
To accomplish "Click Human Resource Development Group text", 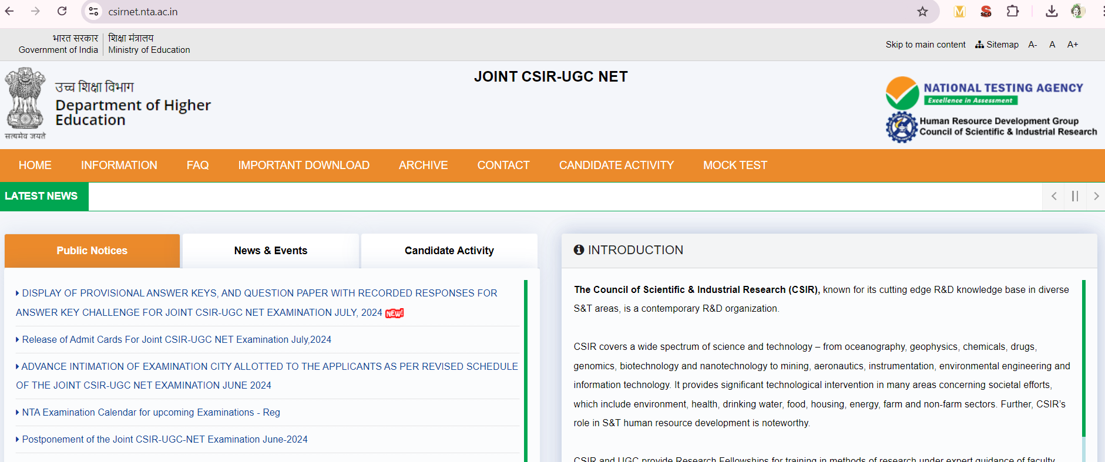I will (x=999, y=121).
